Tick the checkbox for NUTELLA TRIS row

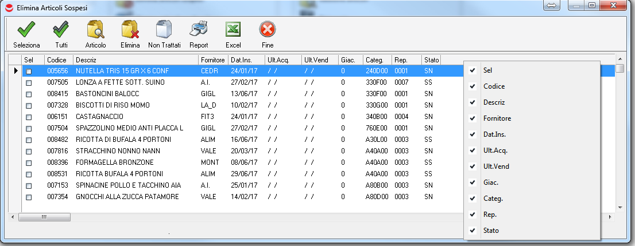pos(29,72)
